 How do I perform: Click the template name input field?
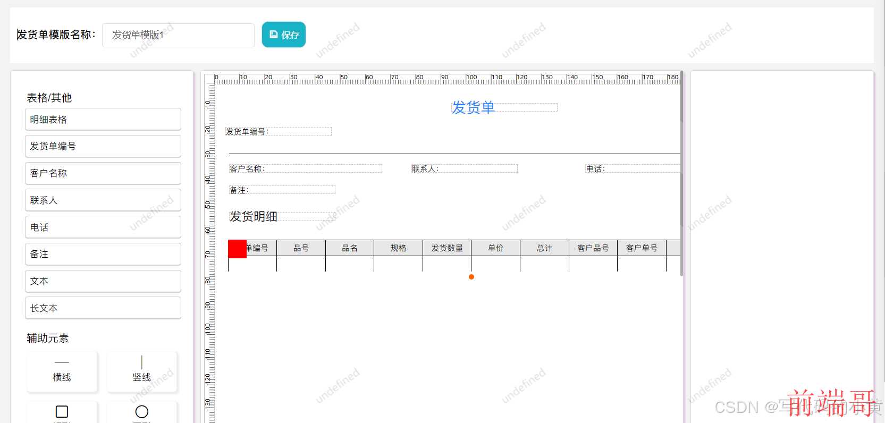click(178, 35)
